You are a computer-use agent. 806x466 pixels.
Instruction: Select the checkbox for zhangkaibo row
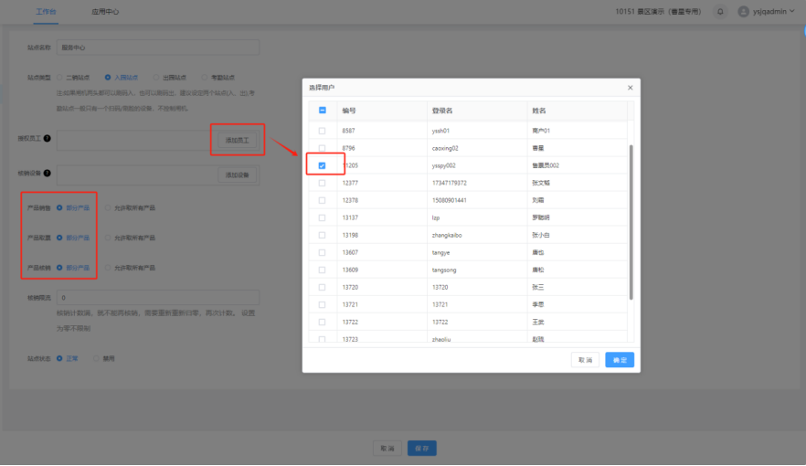coord(322,235)
